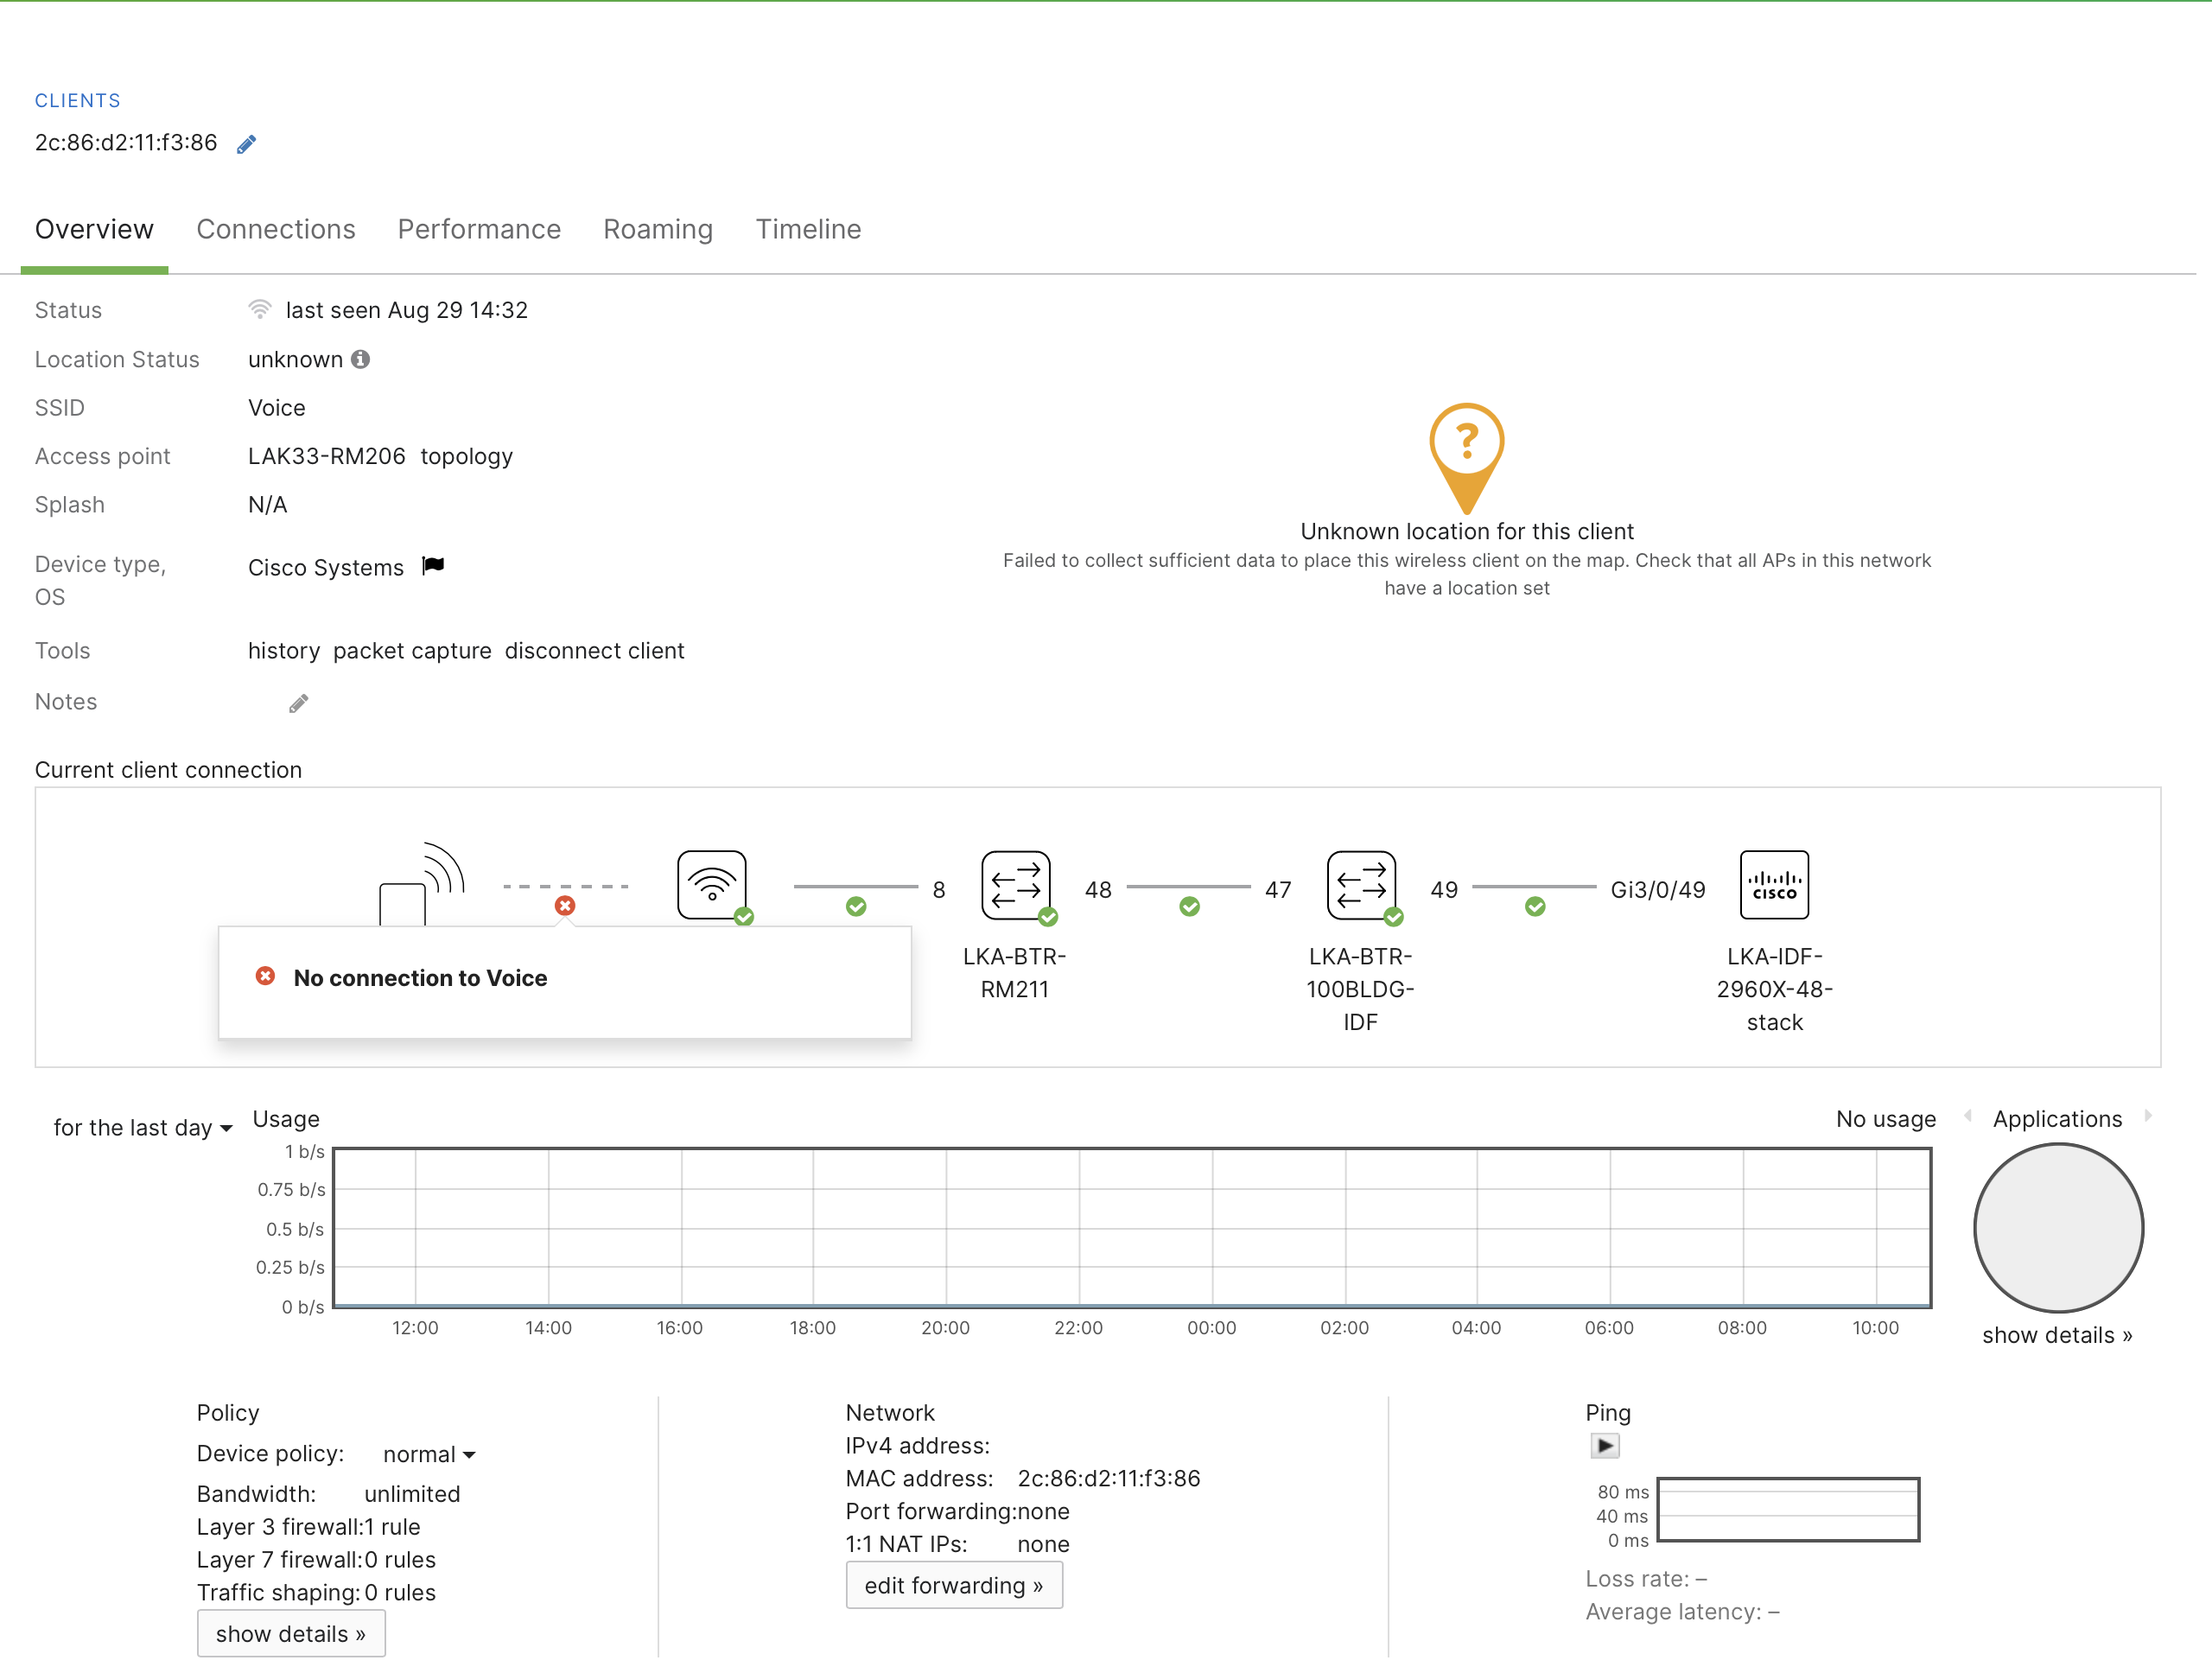Start the ping test with the play icon
This screenshot has width=2212, height=1673.
[x=1605, y=1445]
